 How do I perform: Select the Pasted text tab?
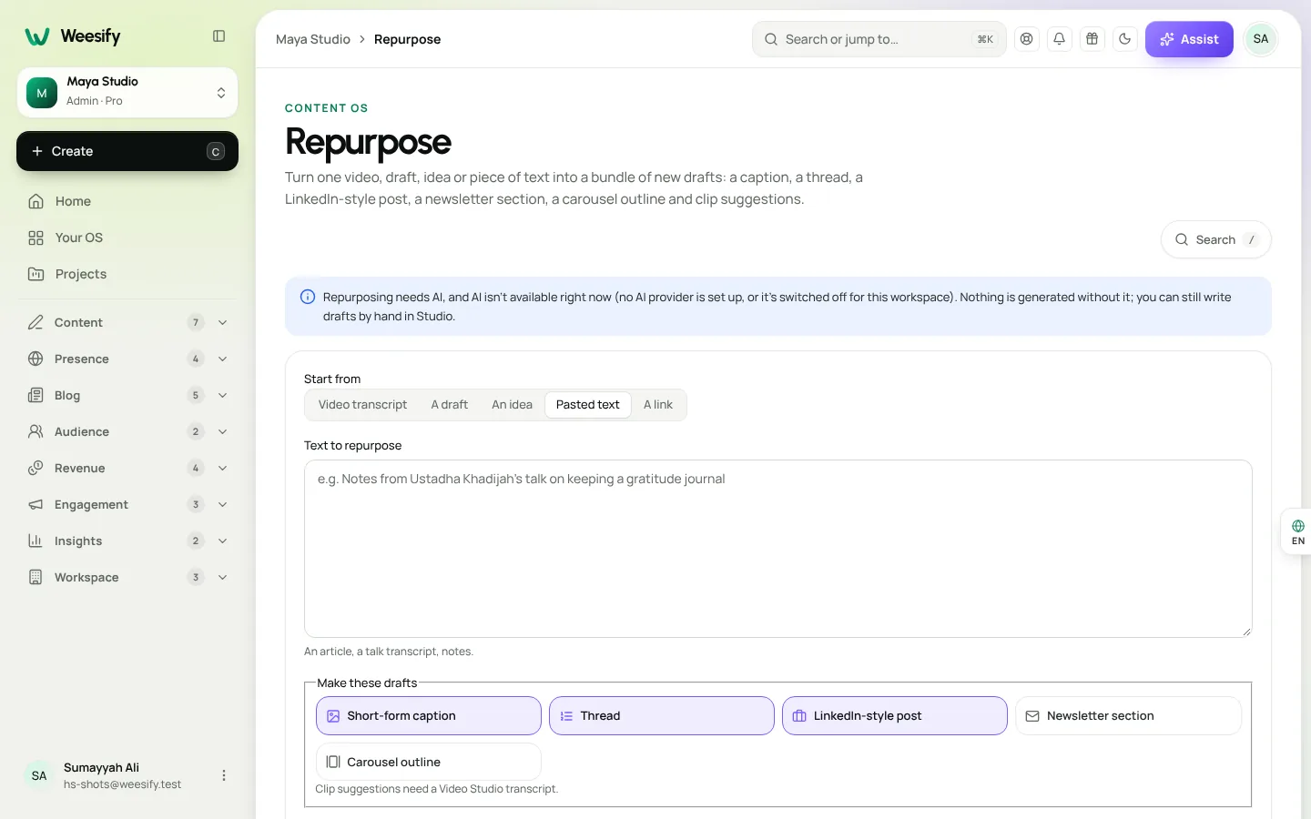(x=588, y=405)
